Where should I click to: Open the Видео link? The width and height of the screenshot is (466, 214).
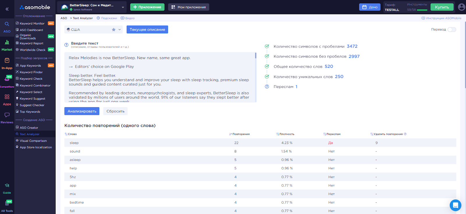[x=128, y=18]
